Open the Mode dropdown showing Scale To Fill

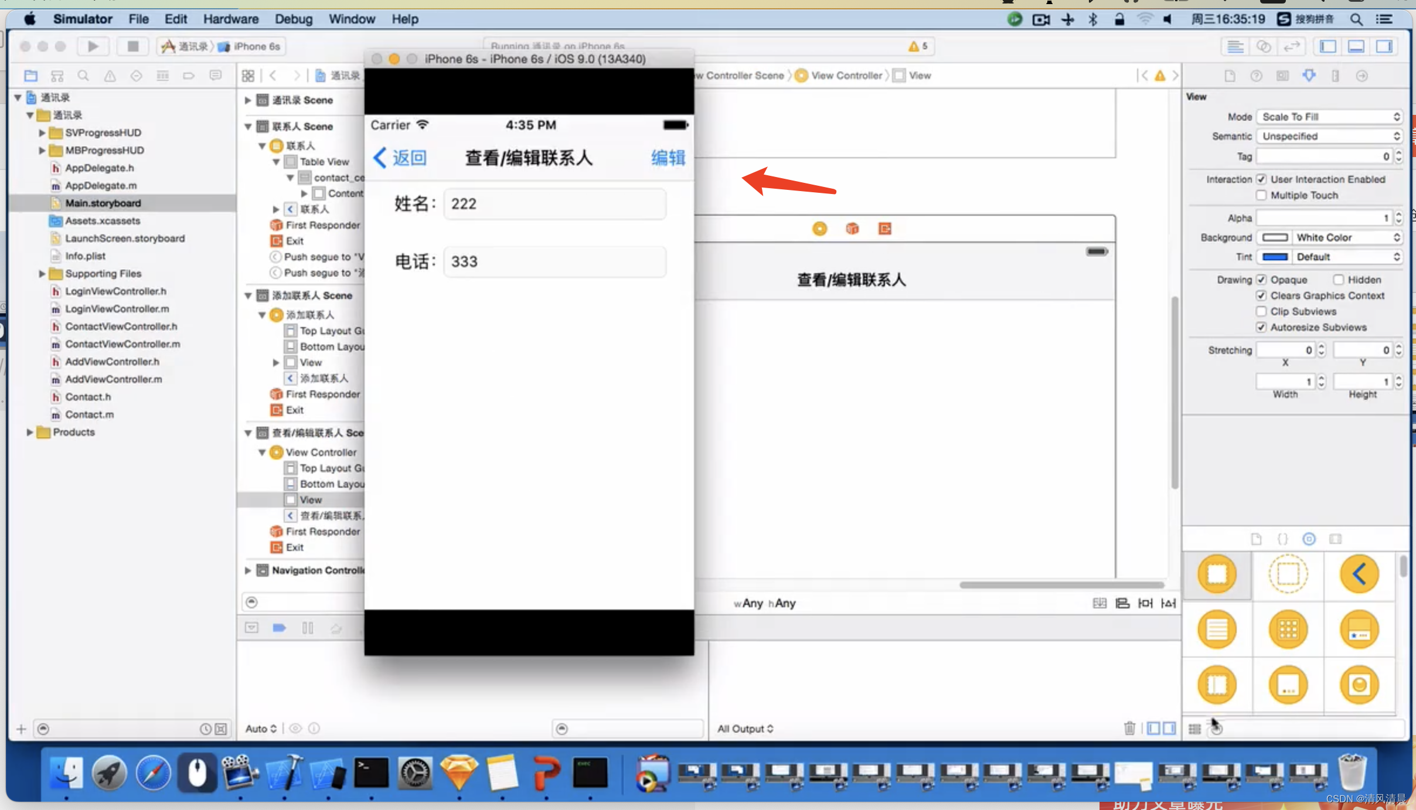[x=1327, y=115]
